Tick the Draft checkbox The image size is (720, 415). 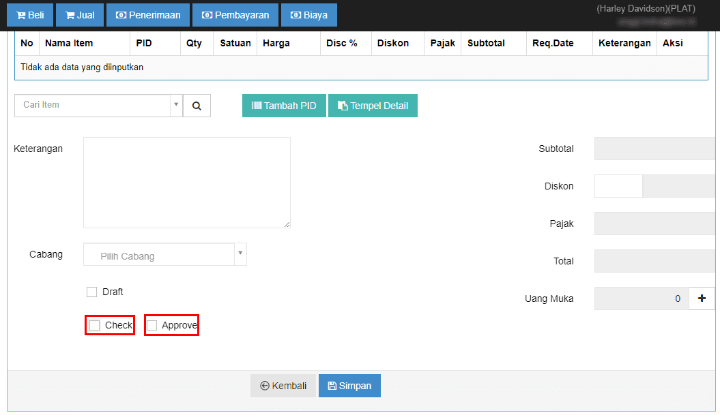click(92, 292)
